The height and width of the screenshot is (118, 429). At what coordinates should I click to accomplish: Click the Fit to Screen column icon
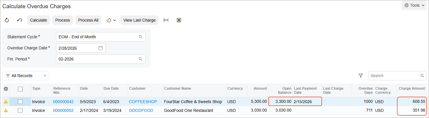coord(166,20)
